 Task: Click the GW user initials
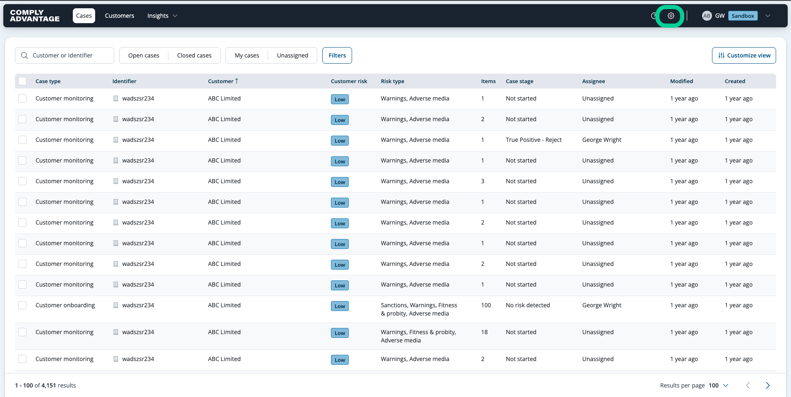pyautogui.click(x=720, y=16)
